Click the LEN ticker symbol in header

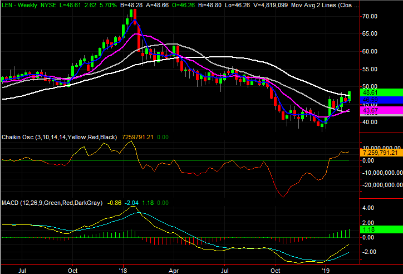pyautogui.click(x=7, y=3)
